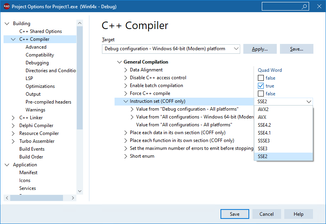This screenshot has height=224, width=326.
Task: Select the Icons tree item
Action: pyautogui.click(x=25, y=180)
